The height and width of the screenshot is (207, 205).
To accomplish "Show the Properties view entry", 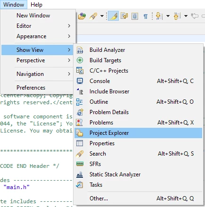I will 139,143.
